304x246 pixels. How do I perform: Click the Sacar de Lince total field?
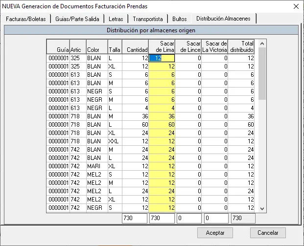pos(189,218)
